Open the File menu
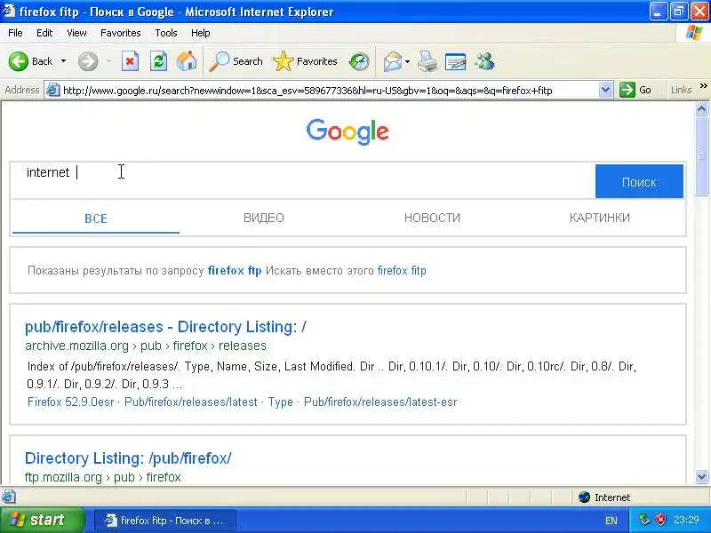 (x=15, y=33)
